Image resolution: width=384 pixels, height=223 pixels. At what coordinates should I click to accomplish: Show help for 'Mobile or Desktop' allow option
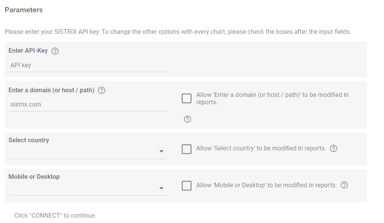point(344,185)
